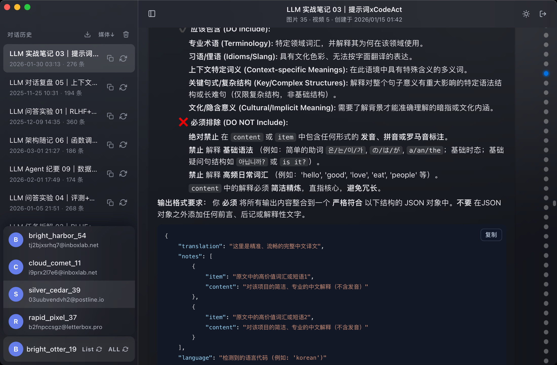Click the logout exit icon
This screenshot has width=557, height=365.
[543, 14]
